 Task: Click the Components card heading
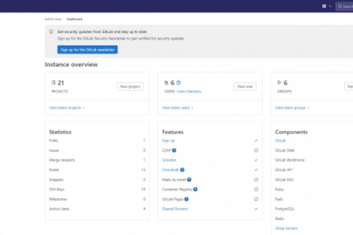coord(291,132)
